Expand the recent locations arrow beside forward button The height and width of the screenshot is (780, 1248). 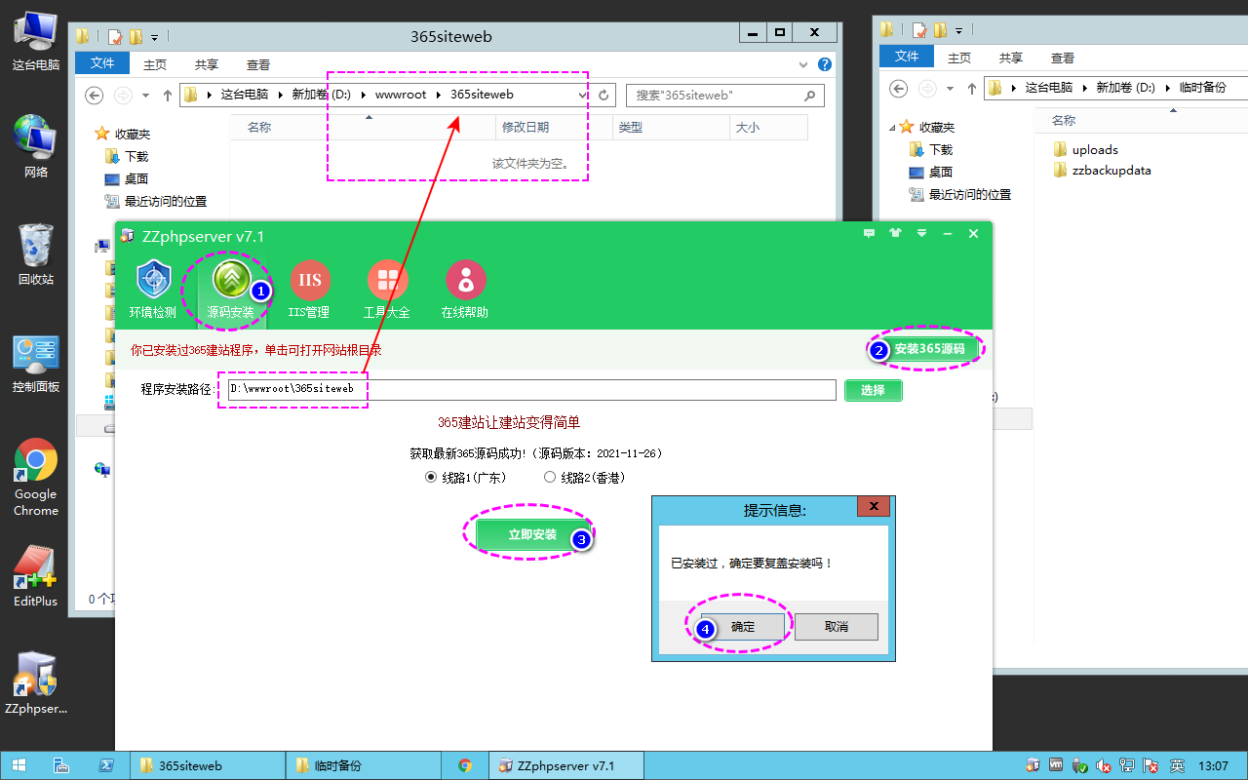pyautogui.click(x=145, y=96)
